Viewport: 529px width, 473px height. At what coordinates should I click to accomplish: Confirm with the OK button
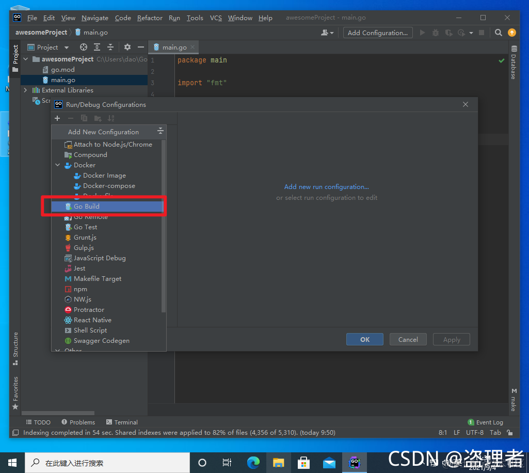(x=365, y=339)
